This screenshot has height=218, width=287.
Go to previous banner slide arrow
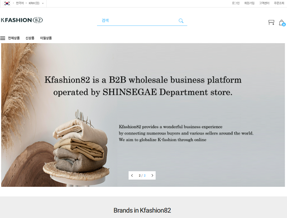coord(132,175)
